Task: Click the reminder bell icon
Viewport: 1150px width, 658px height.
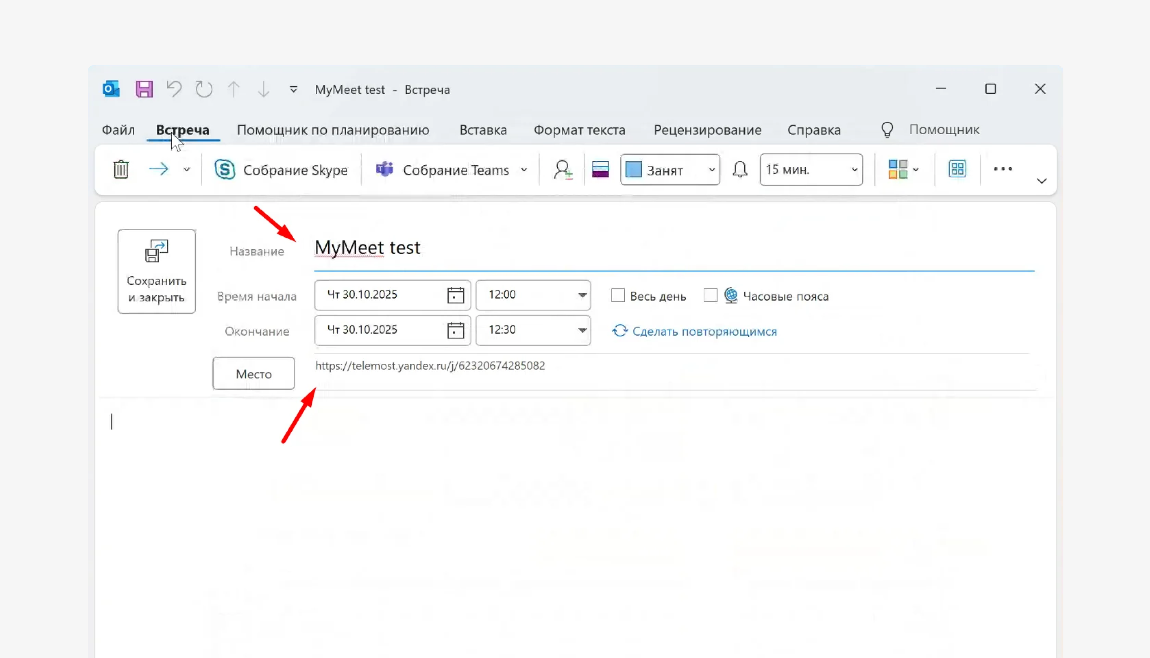Action: click(x=740, y=169)
